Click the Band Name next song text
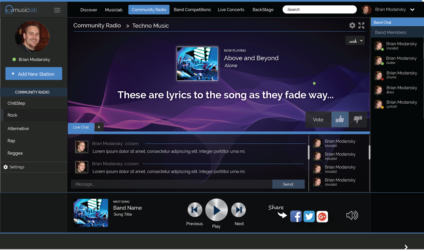Screen dimensions: 424x250 (x=127, y=208)
